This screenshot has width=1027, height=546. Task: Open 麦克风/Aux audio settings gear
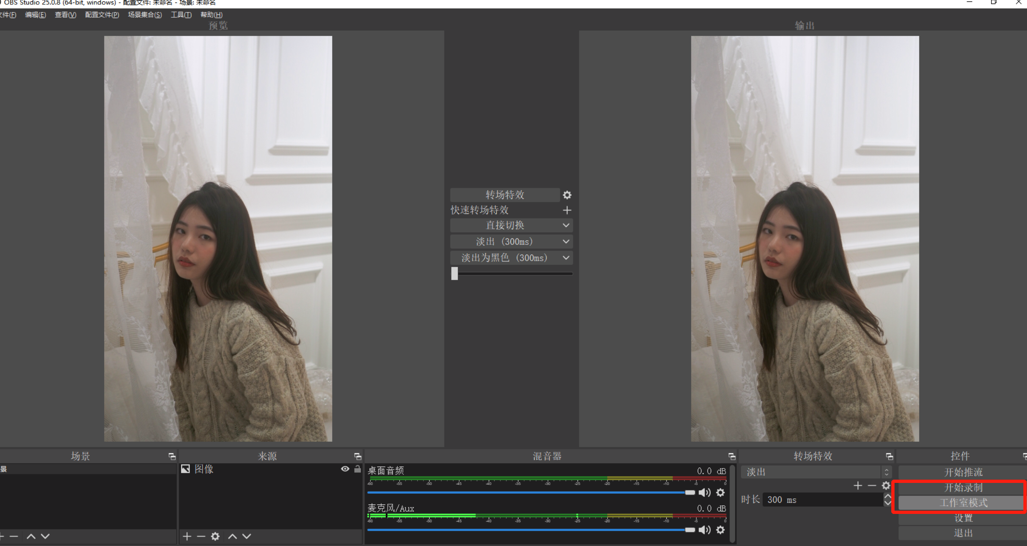(x=720, y=530)
